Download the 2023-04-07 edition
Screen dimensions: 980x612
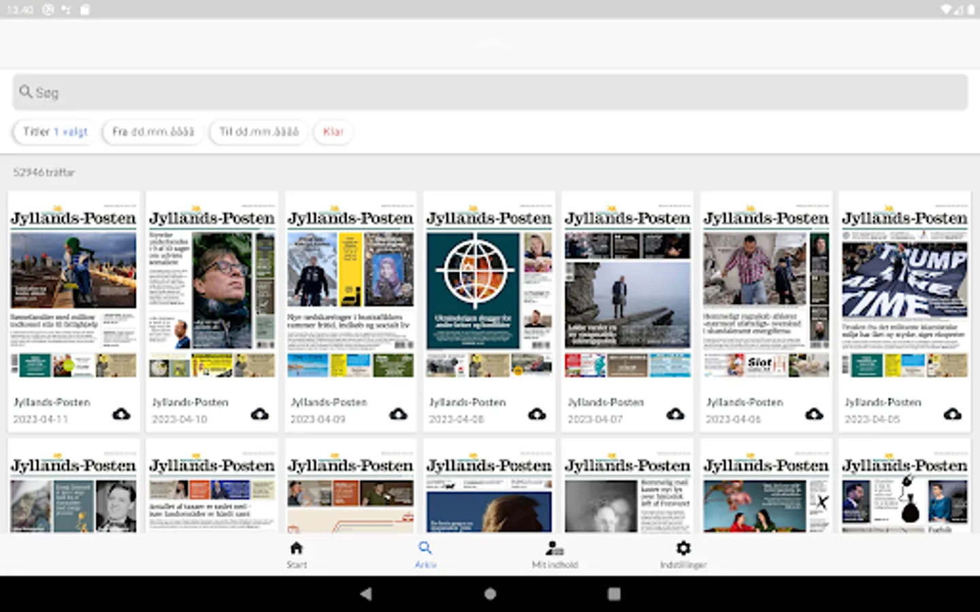(675, 413)
